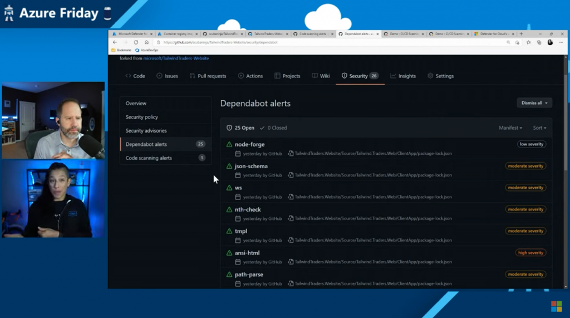This screenshot has height=318, width=570.
Task: Click tmpl warning triangle icon
Action: 229,231
